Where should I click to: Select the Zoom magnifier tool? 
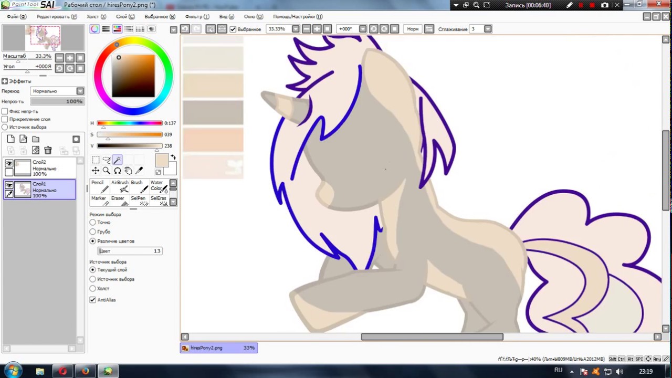pyautogui.click(x=107, y=171)
